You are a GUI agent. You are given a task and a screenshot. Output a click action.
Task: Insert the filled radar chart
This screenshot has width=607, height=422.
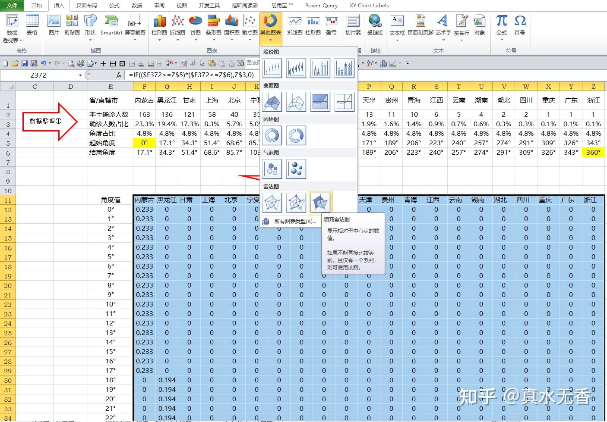point(320,203)
